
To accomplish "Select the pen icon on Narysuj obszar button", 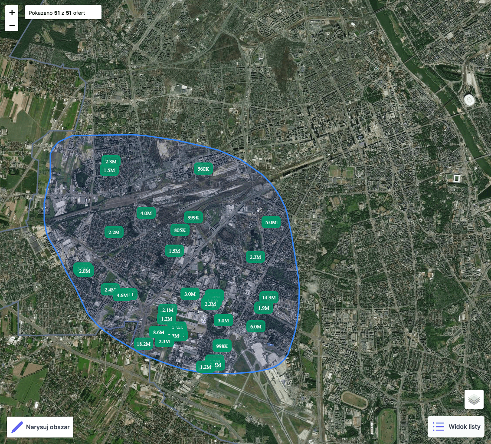I will [x=16, y=427].
